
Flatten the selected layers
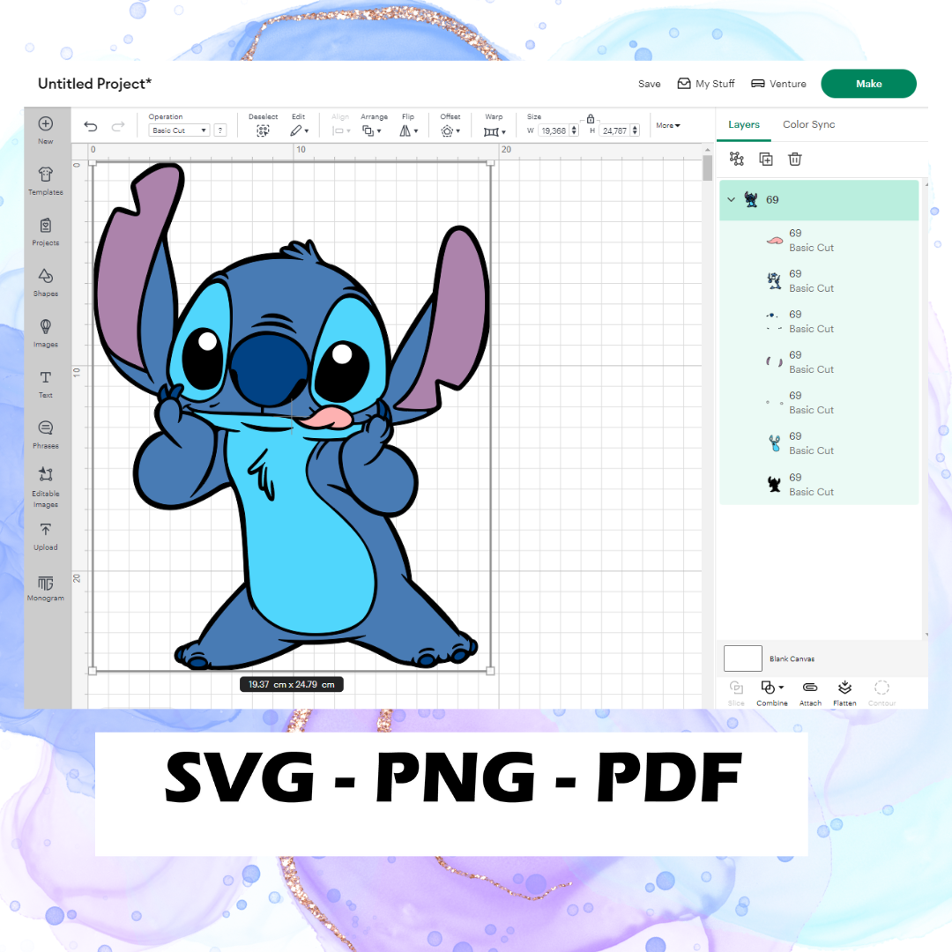844,693
